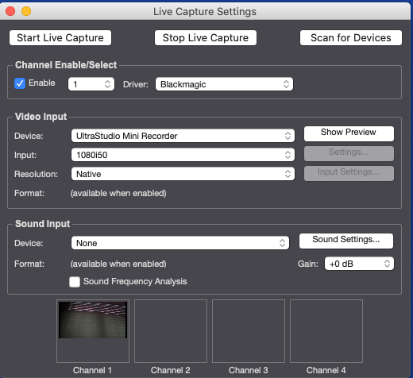The image size is (413, 378).
Task: Open the Input dropdown showing 1080i50
Action: point(183,155)
